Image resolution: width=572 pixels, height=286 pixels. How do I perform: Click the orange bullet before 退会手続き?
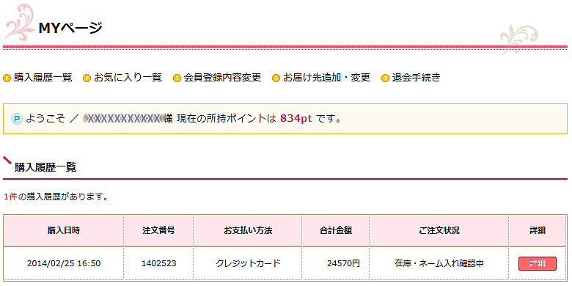point(385,78)
